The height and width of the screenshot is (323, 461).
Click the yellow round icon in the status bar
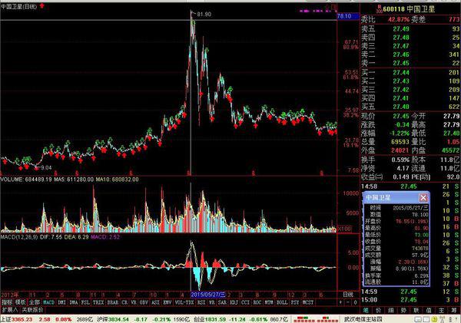[x=434, y=319]
